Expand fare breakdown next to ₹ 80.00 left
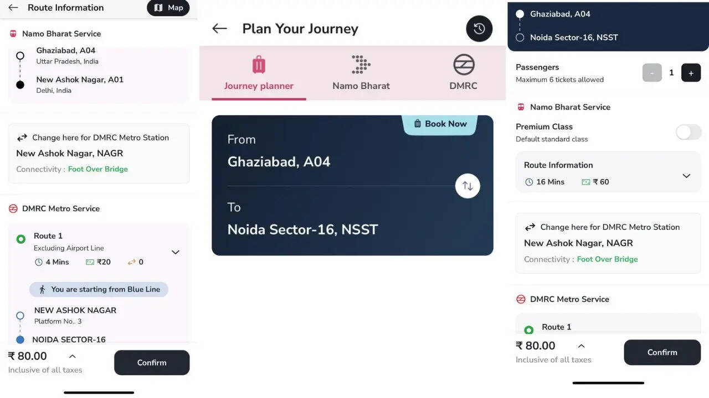The width and height of the screenshot is (709, 398). (72, 357)
